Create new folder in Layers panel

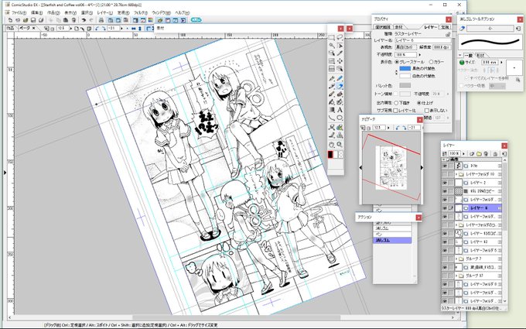(x=479, y=154)
